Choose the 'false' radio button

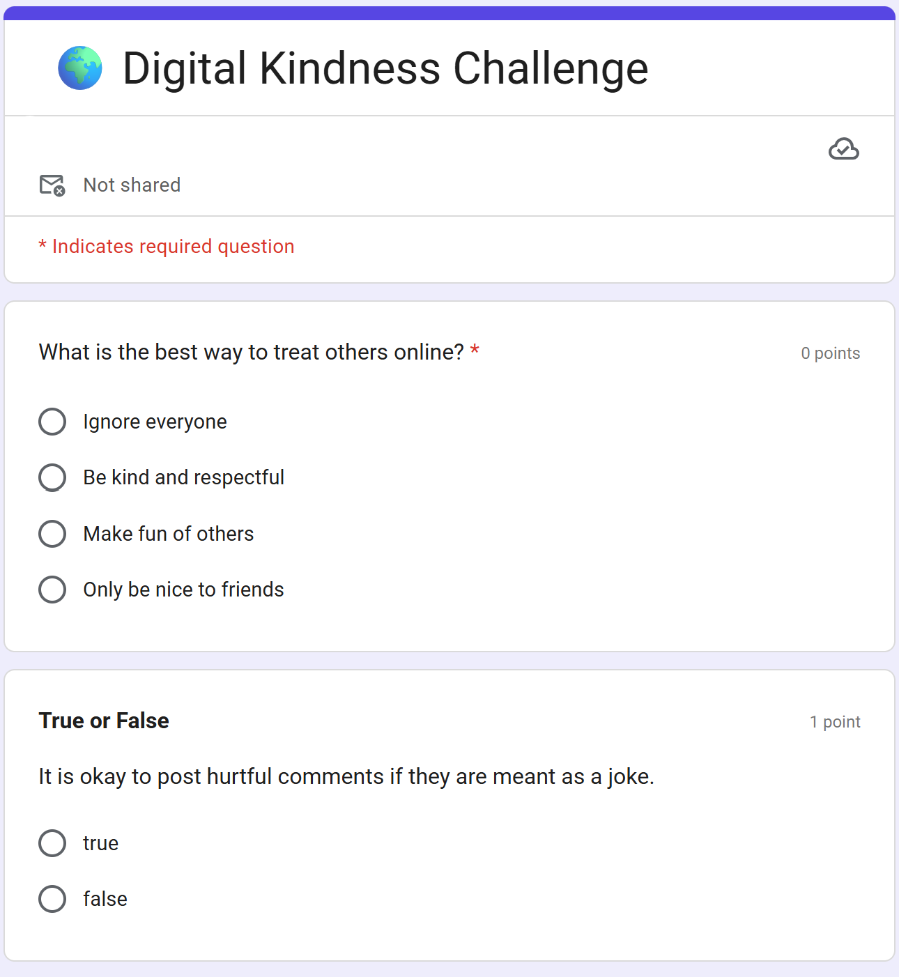[x=52, y=899]
